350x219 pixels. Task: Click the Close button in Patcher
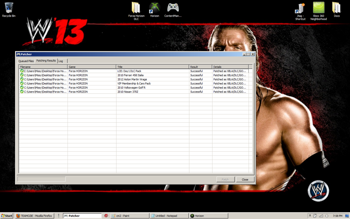tap(245, 180)
